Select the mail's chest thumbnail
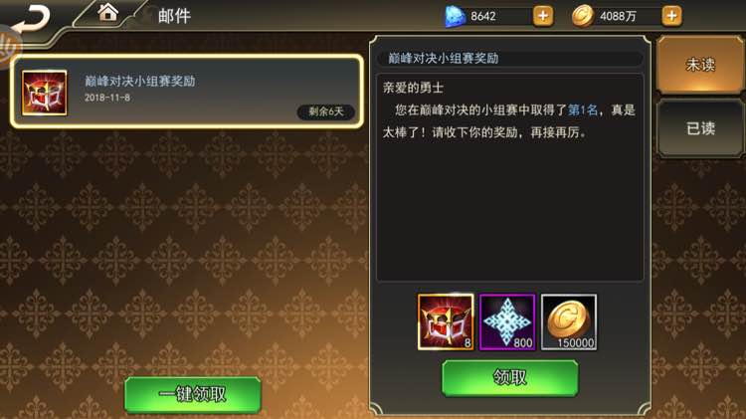 tap(44, 93)
